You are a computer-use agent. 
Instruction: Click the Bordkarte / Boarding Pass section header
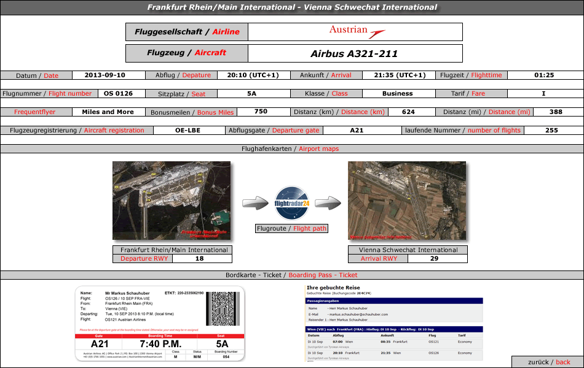[x=291, y=275]
